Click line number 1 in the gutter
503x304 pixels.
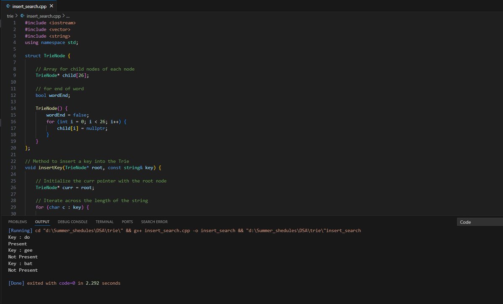click(x=15, y=23)
